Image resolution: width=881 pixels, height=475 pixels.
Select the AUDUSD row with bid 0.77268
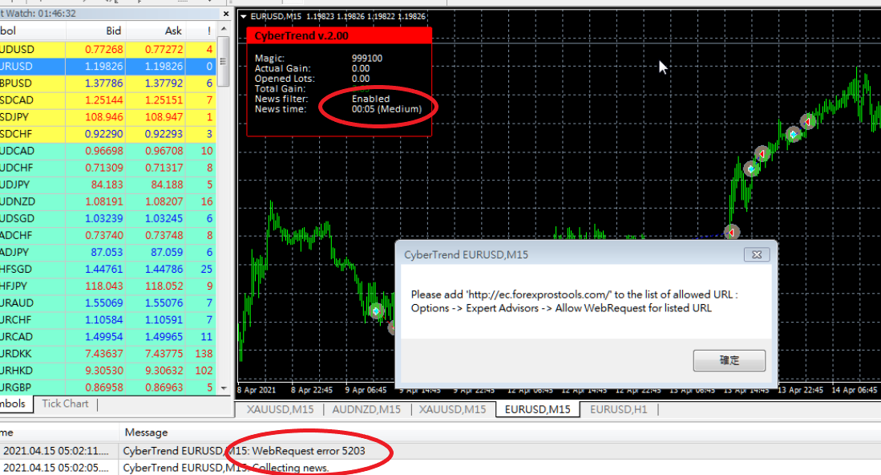[x=108, y=50]
